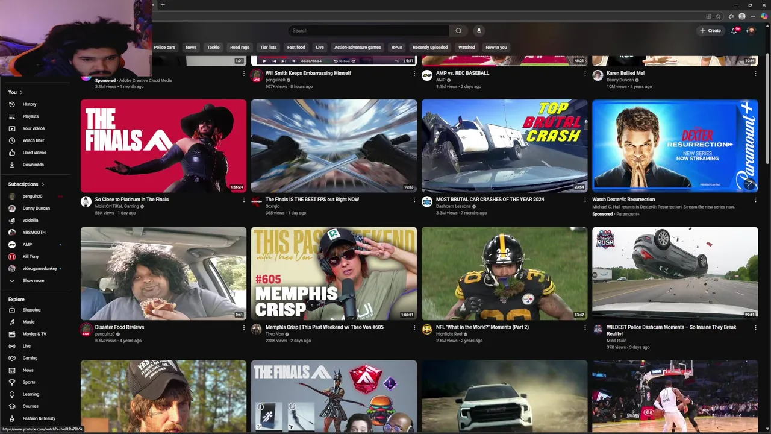Open options menu for Will Smith video
Screen dimensions: 771x434
pyautogui.click(x=414, y=74)
